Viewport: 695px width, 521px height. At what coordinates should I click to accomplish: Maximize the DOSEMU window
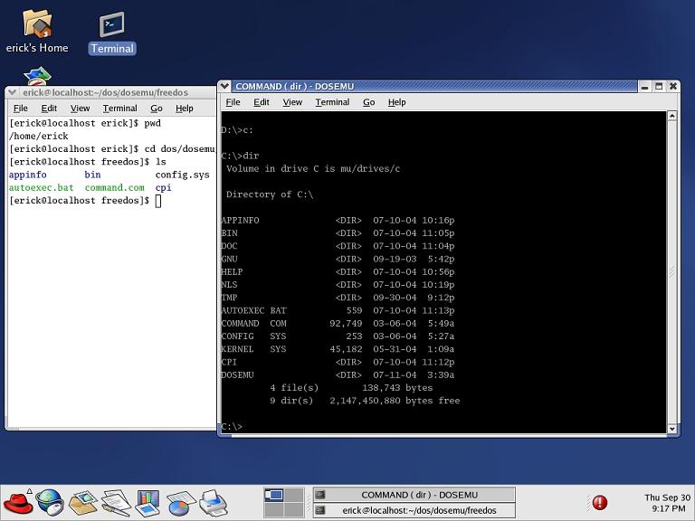pos(659,87)
